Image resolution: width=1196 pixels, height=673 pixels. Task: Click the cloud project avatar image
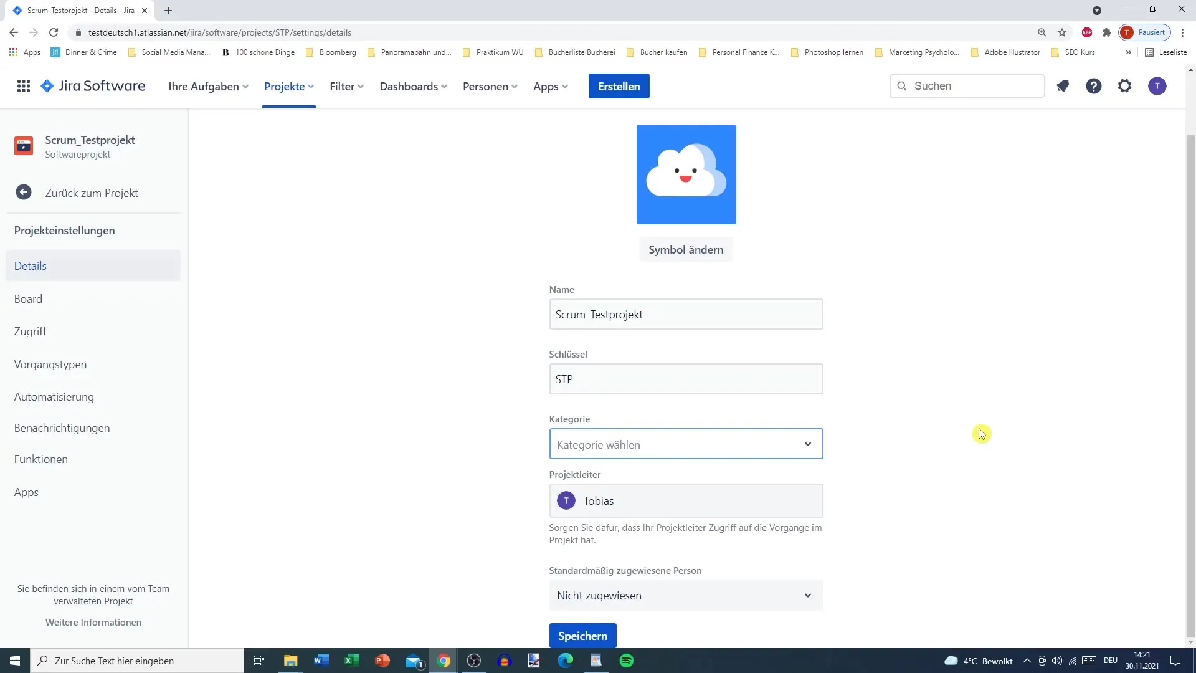click(x=686, y=174)
